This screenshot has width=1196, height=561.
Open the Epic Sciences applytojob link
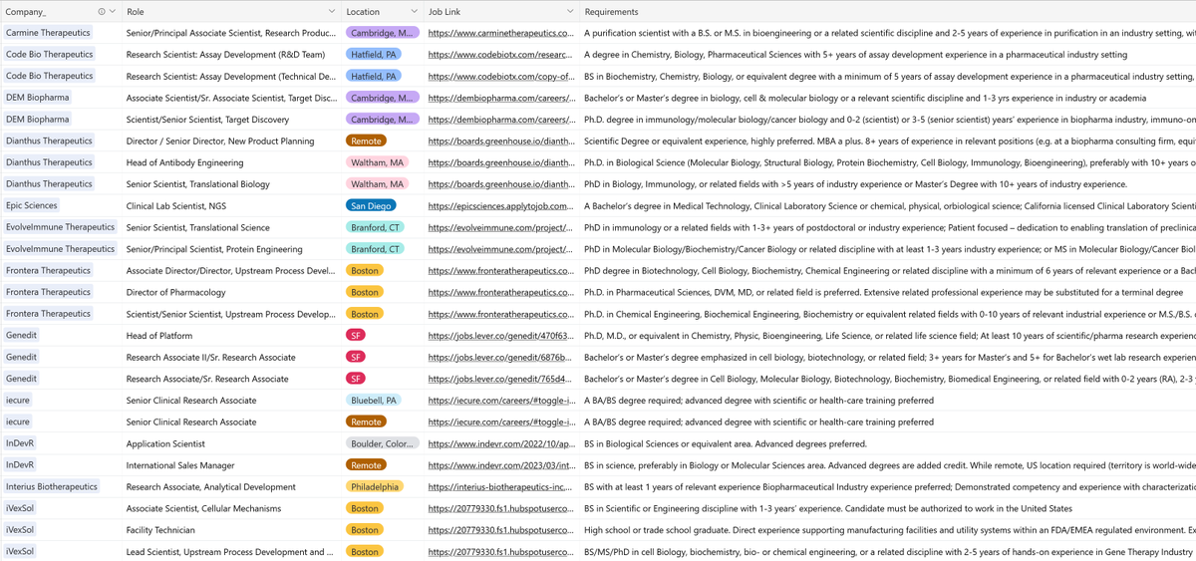click(501, 205)
